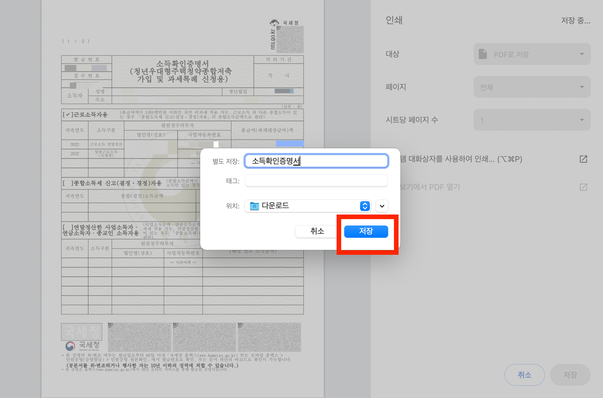
Task: Click the 근로소득자용 checkbox in document
Action: tap(67, 115)
